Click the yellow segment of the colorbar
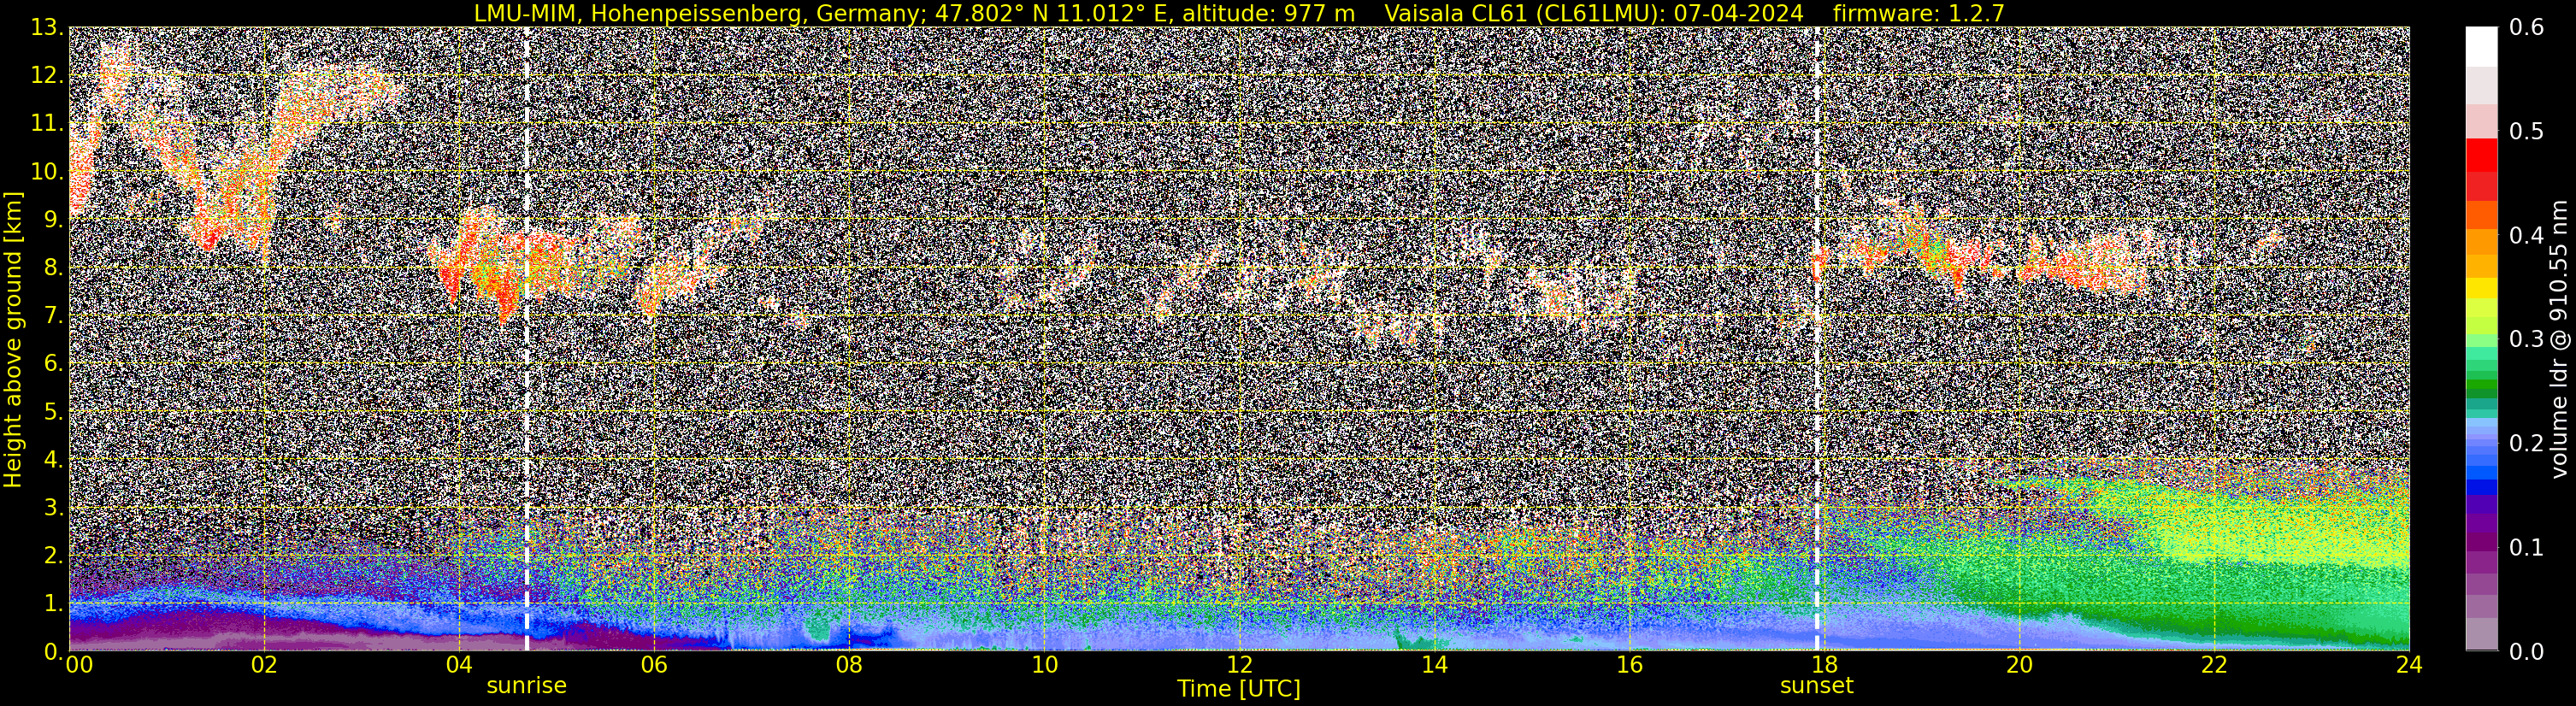The image size is (2576, 706). (2481, 288)
